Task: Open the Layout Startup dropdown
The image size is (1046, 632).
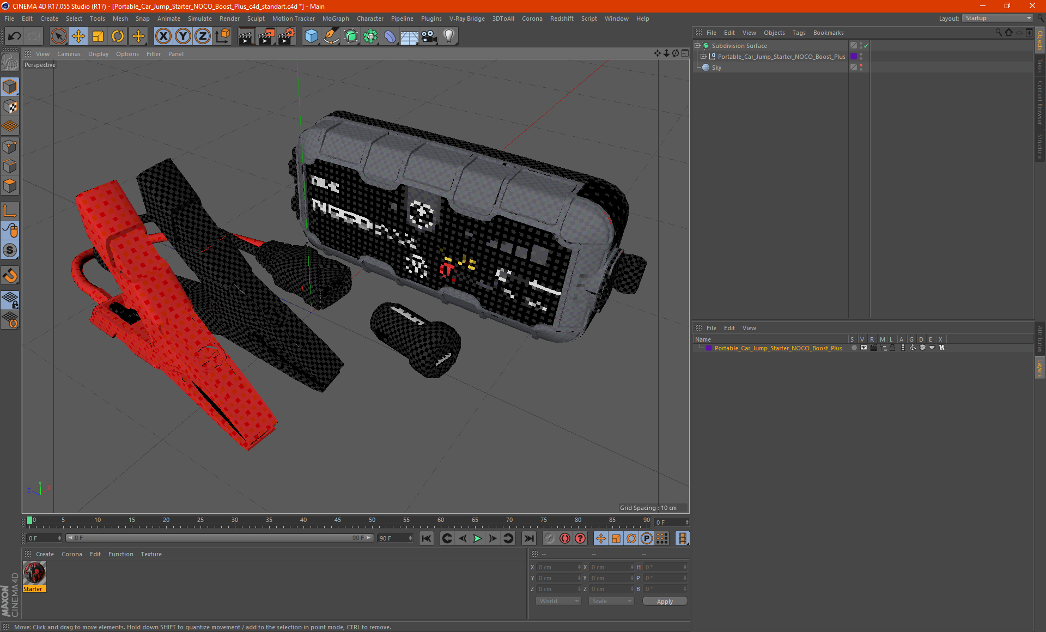Action: pos(998,19)
